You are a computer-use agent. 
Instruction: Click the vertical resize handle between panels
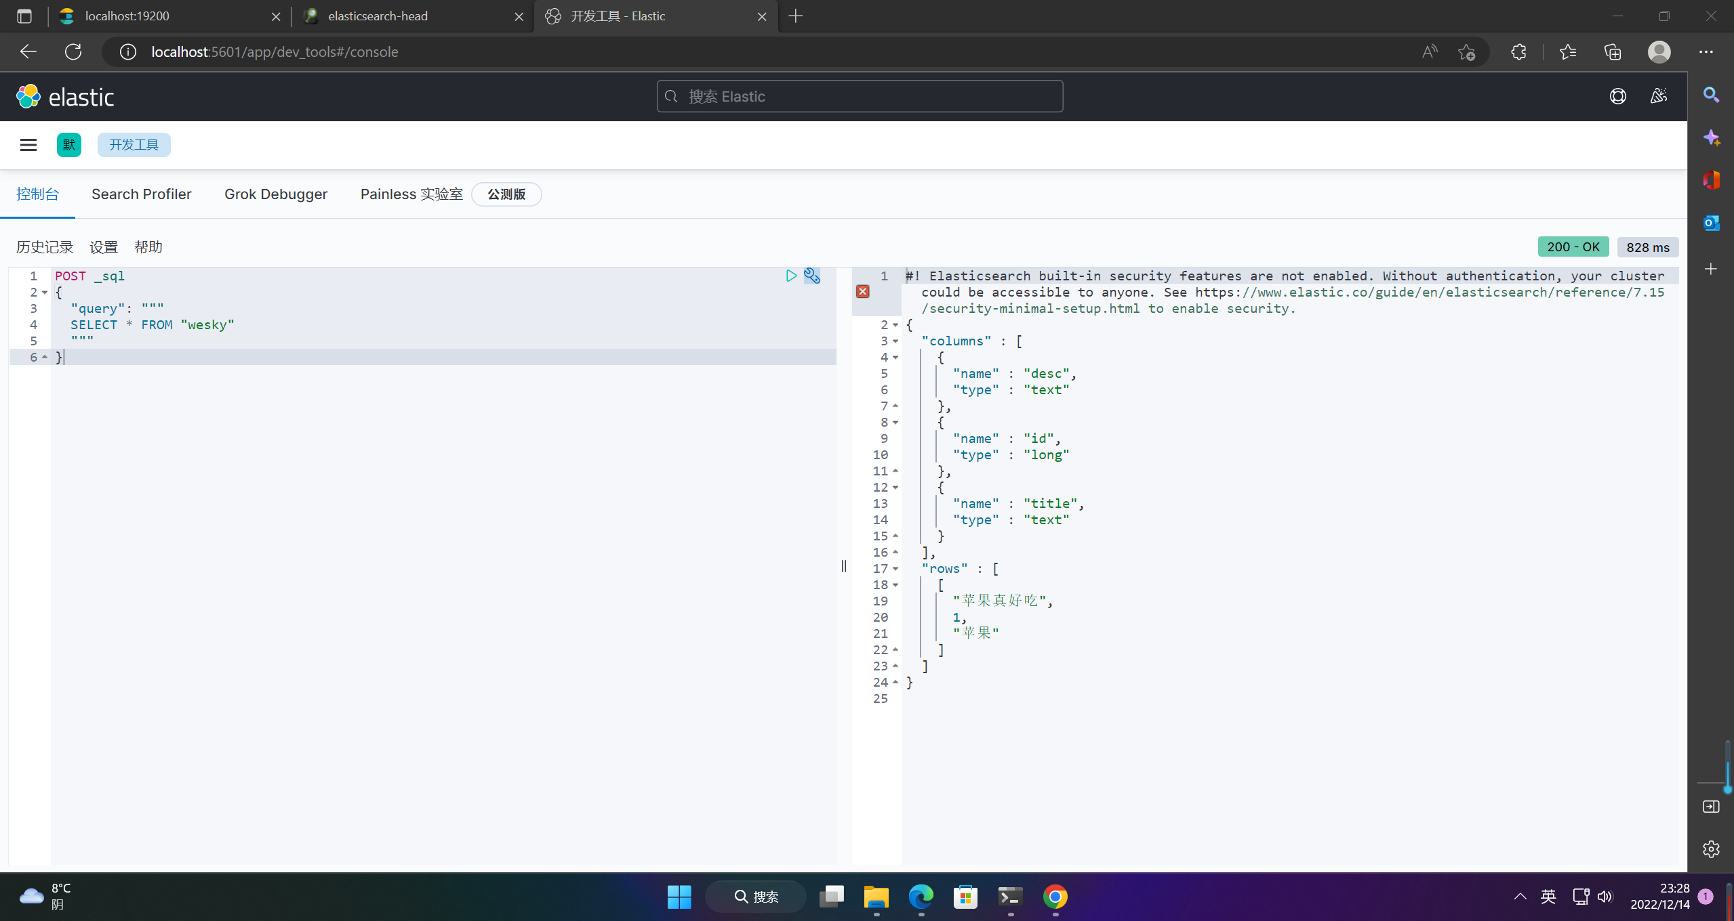click(x=843, y=565)
